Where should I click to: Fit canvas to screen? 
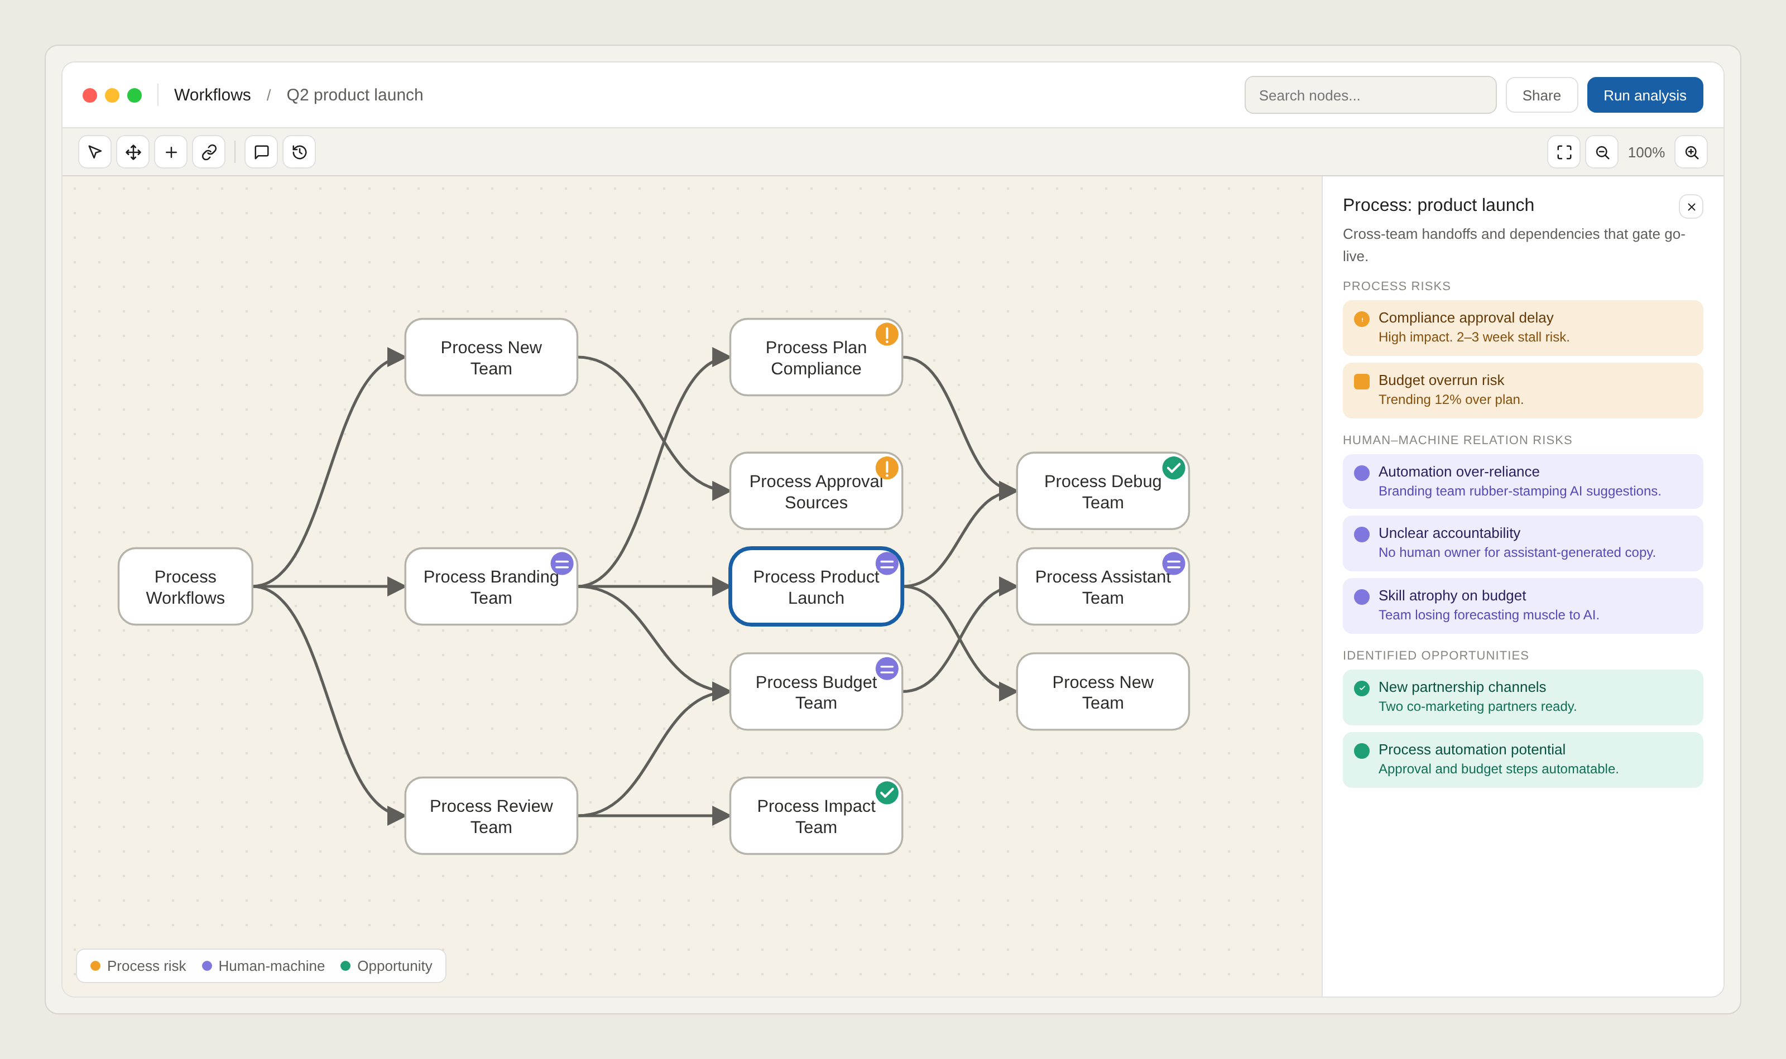1564,152
